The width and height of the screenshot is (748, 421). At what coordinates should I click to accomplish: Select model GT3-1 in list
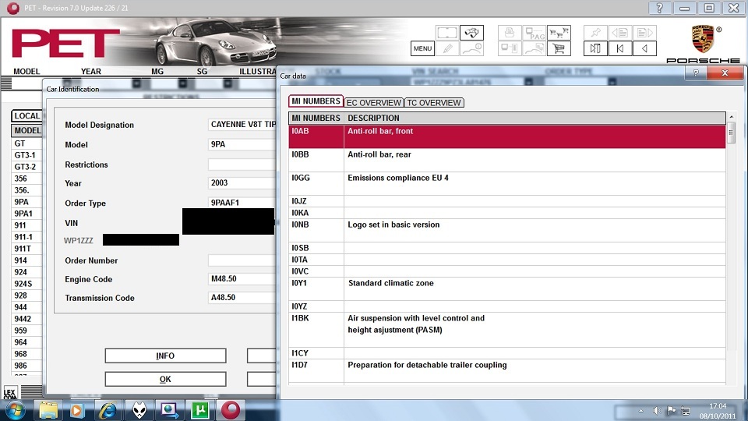pyautogui.click(x=26, y=155)
